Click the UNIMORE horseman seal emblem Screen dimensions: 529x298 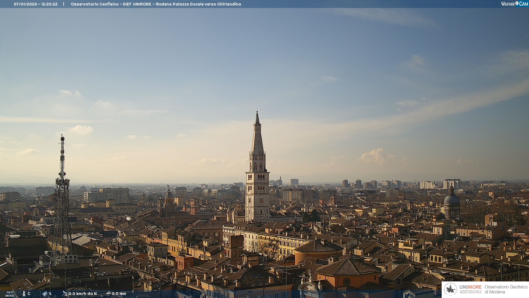pos(450,289)
